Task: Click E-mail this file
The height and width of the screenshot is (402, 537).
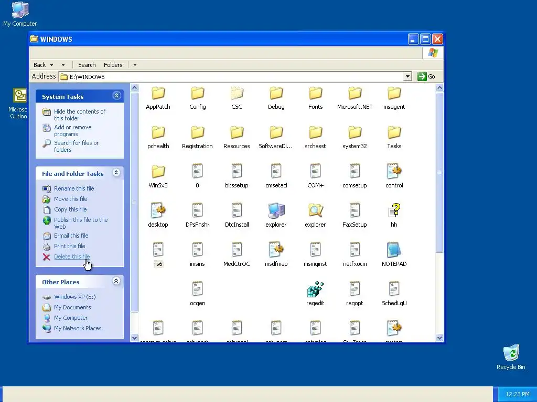Action: pyautogui.click(x=71, y=236)
